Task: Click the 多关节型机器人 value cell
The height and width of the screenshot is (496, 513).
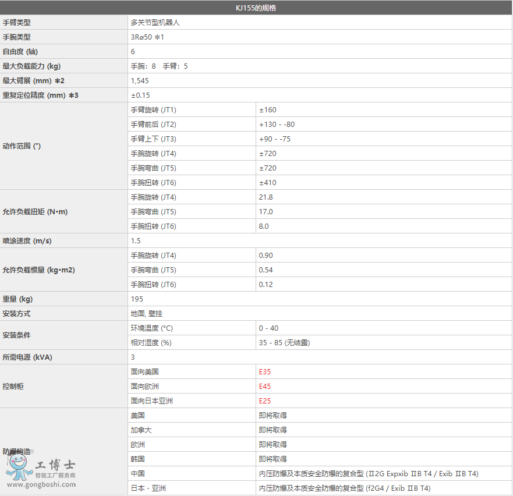Action: click(x=159, y=23)
